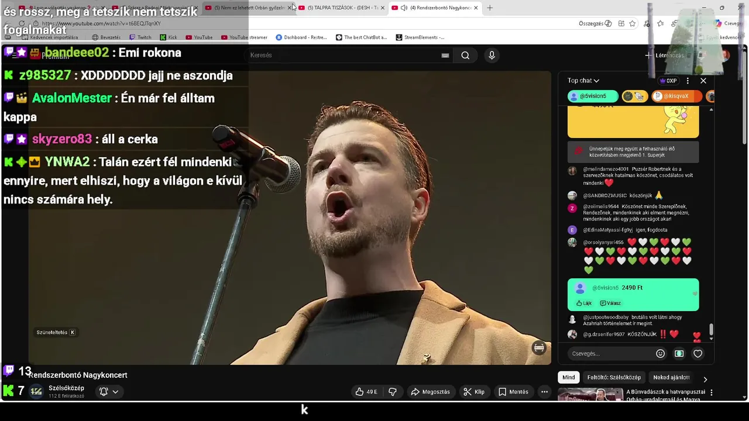Open the Szélsőközép channel avatar

click(36, 392)
